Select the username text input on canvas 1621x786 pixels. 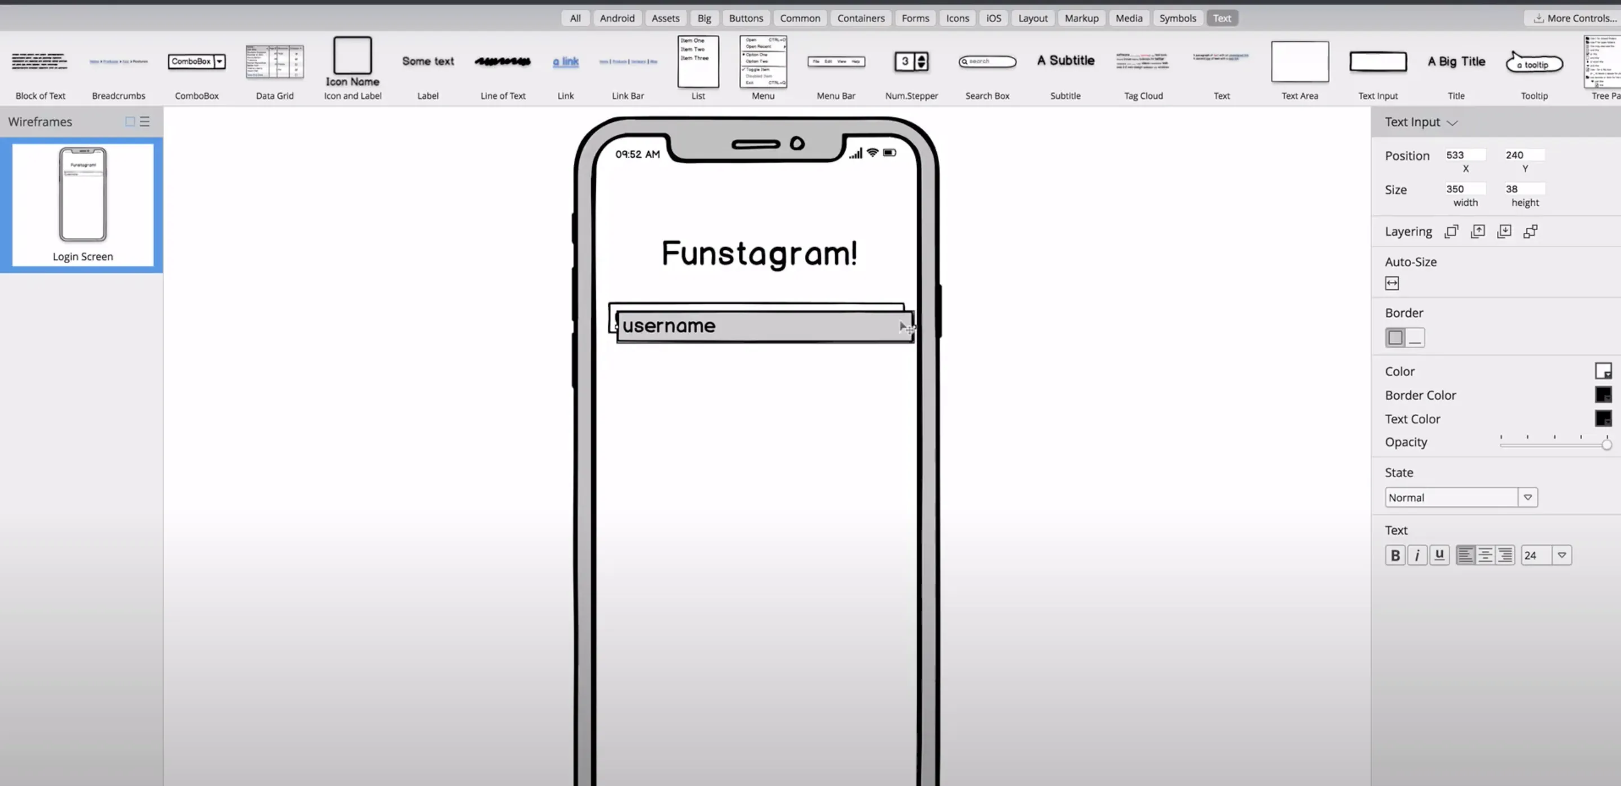(765, 326)
